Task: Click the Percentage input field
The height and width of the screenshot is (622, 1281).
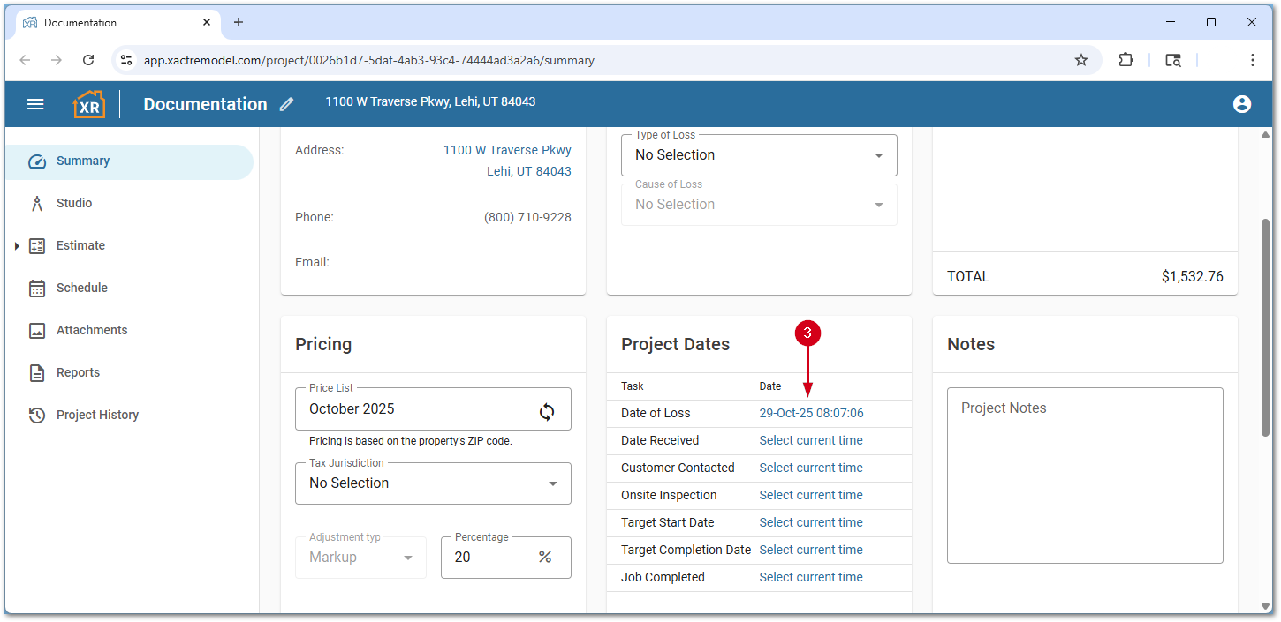Action: point(490,558)
